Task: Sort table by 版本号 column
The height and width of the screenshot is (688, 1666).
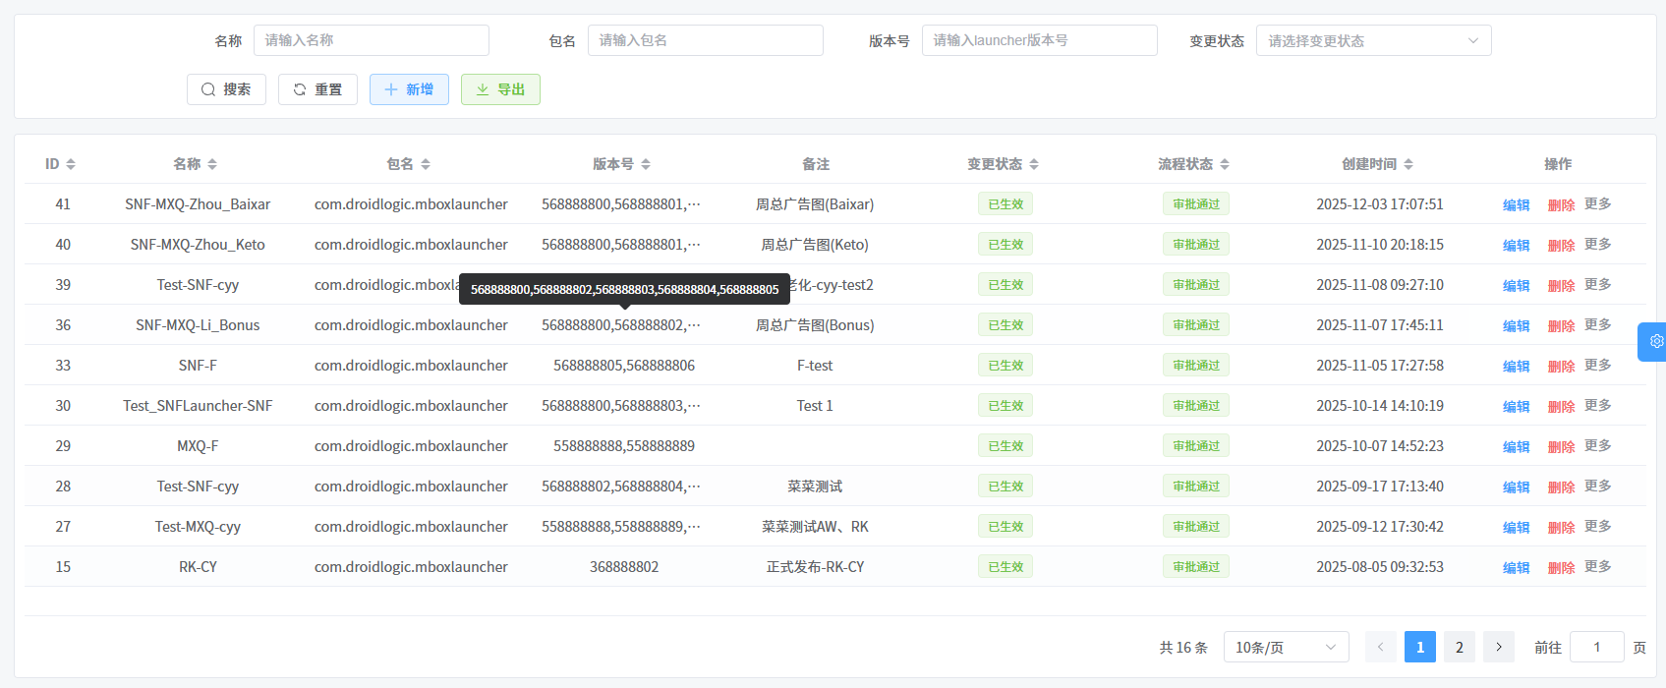Action: coord(646,164)
